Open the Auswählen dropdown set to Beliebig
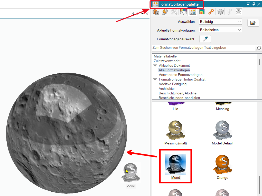Viewport: 262px width, 196px height. [221, 22]
